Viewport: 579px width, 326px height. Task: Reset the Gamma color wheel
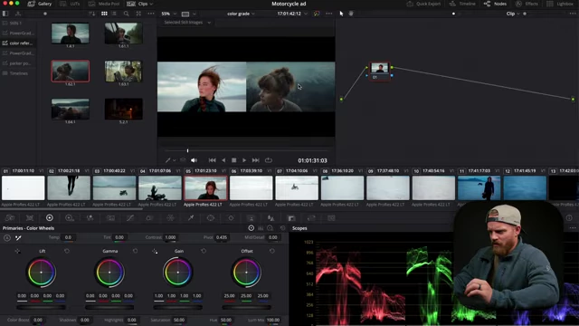135,251
